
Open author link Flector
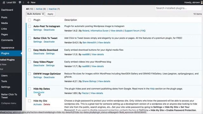tap(85, 93)
